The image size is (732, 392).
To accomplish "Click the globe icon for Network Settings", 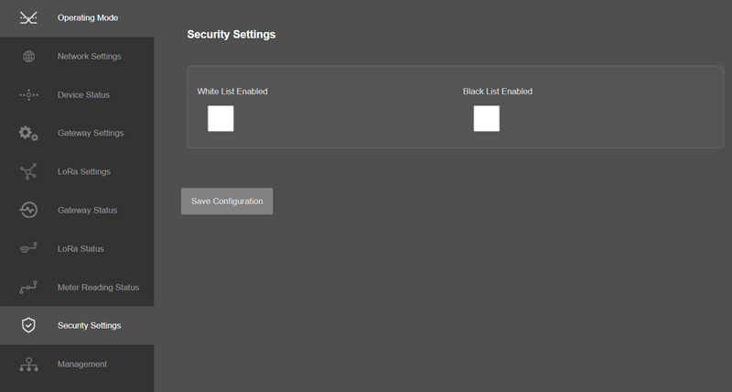I will 29,57.
